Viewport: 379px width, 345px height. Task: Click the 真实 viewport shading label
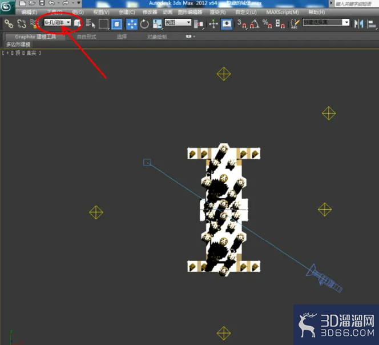[31, 53]
